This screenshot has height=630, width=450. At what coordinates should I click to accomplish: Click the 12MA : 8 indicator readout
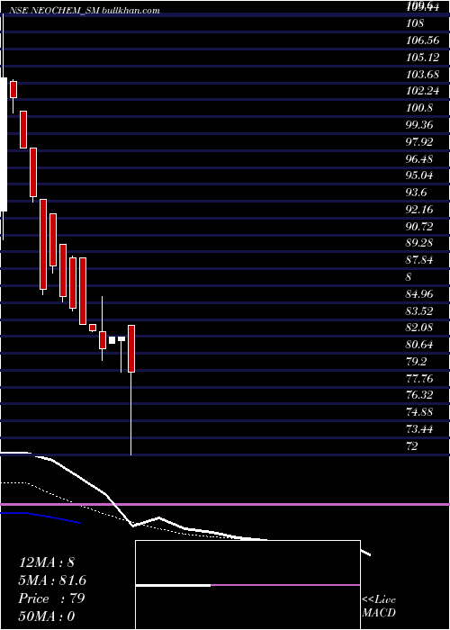click(47, 562)
